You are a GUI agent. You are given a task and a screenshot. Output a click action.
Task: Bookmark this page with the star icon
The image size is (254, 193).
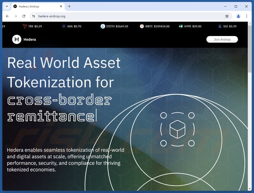(x=227, y=16)
